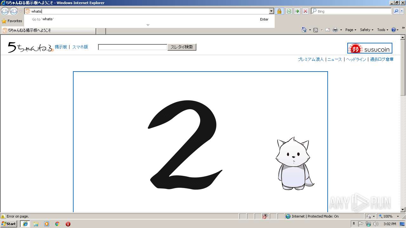The image size is (406, 228).
Task: Open the Windows Start button
Action: click(9, 224)
